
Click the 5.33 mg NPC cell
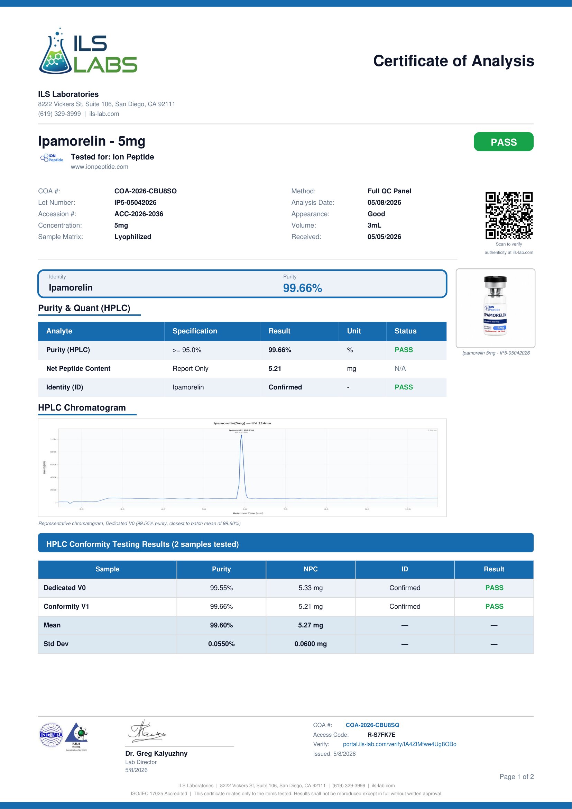pyautogui.click(x=310, y=588)
